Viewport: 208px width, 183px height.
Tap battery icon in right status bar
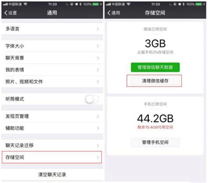[199, 4]
